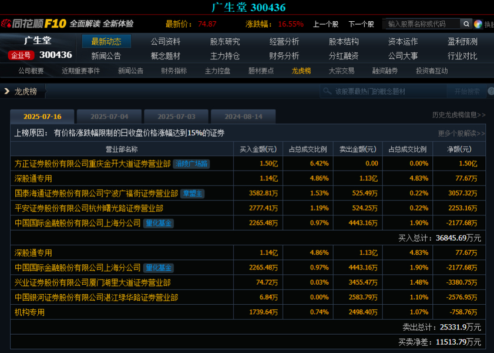494x353 pixels.
Task: Open the 公司资料 menu item
Action: [166, 42]
